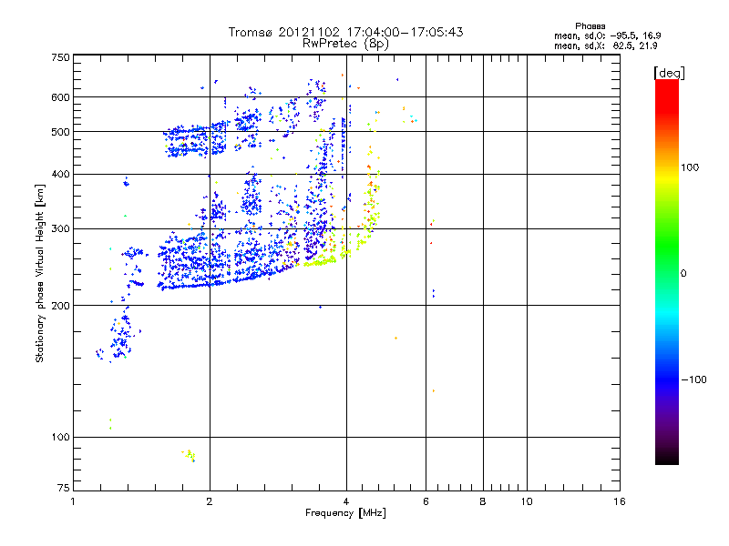The width and height of the screenshot is (729, 546).
Task: Click the x-axis tick label '8'
Action: (483, 501)
